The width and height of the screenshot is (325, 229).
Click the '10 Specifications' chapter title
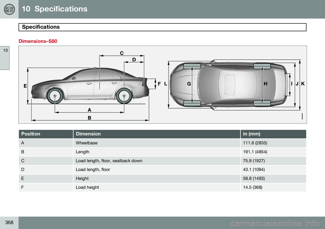55,9
